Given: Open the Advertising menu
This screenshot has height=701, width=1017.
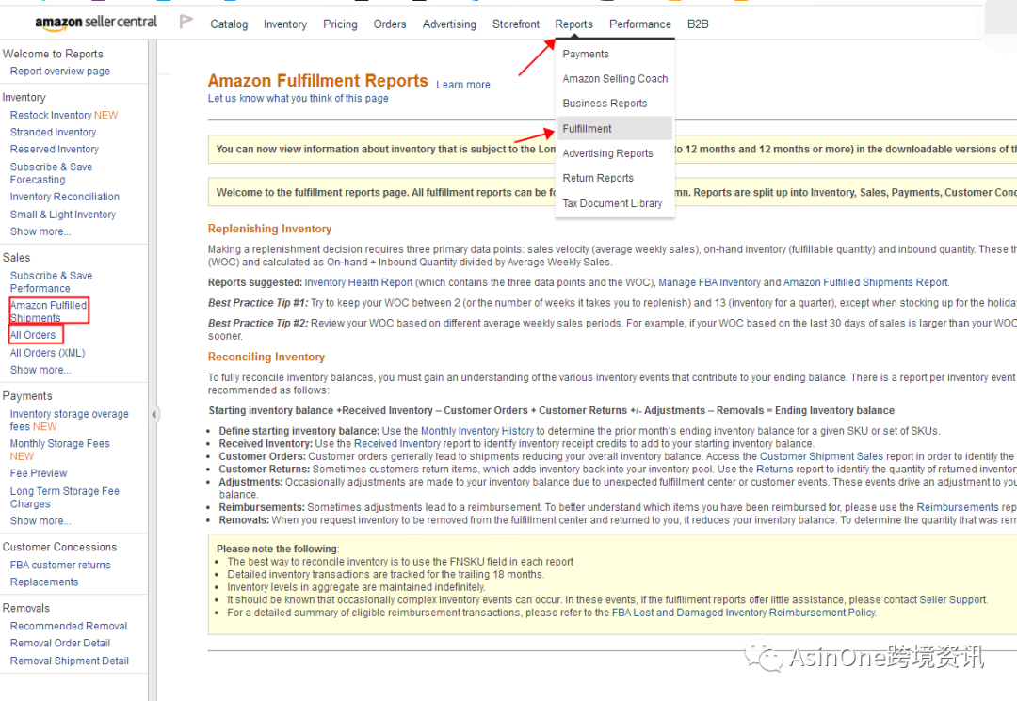Looking at the screenshot, I should [449, 24].
